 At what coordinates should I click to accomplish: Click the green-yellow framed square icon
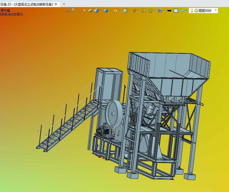[x=144, y=11]
